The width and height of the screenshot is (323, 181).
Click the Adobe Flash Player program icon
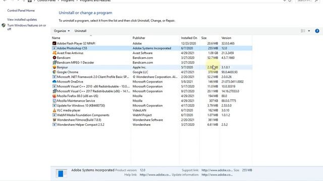55,43
